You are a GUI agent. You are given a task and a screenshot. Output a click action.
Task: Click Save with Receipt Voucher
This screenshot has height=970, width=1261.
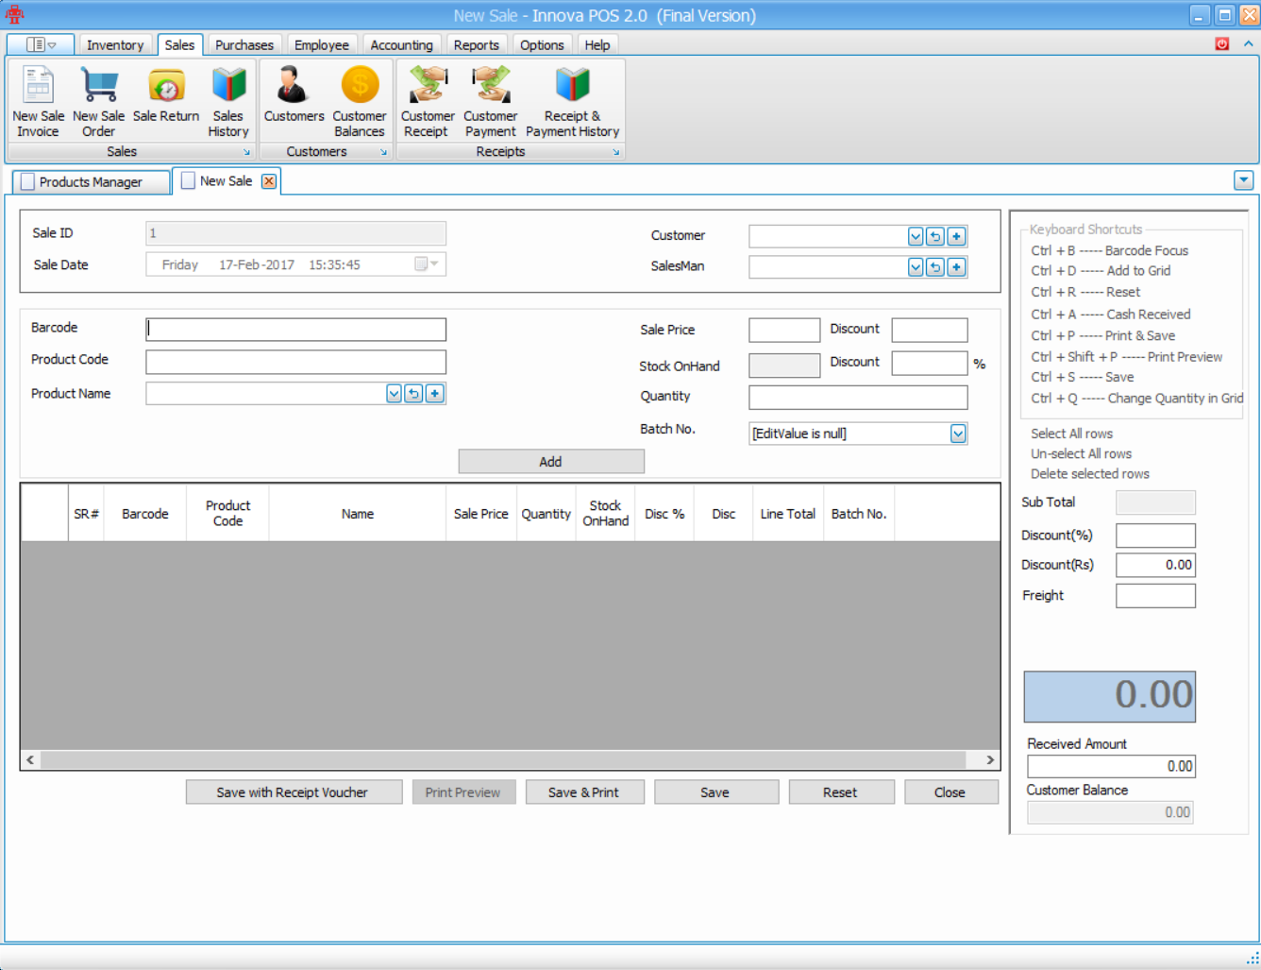point(294,792)
